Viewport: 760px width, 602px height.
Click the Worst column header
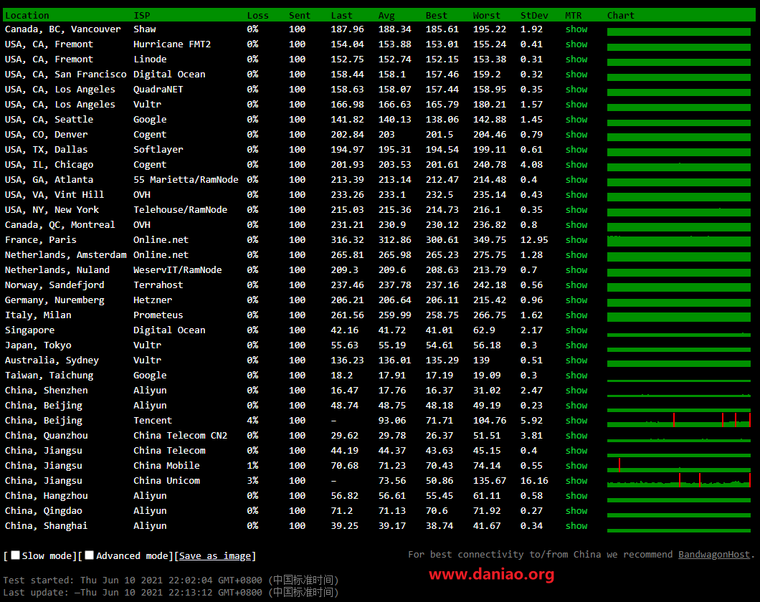tap(487, 16)
